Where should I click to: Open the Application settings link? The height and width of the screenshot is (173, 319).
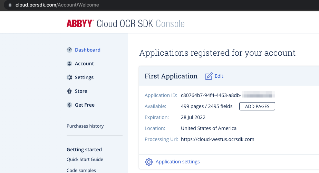177,162
